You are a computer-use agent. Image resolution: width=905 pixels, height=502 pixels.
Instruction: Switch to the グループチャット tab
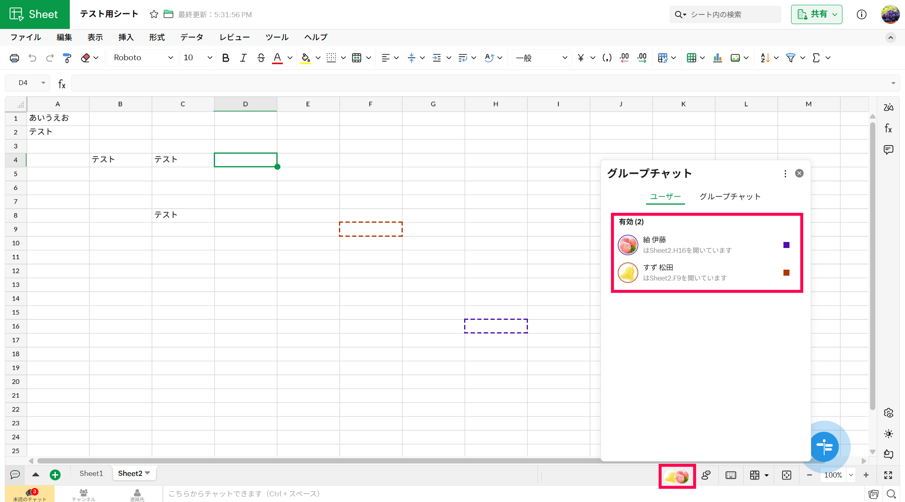730,196
